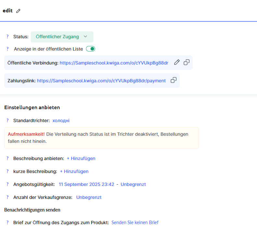The image size is (257, 229).
Task: Select the холодні funnel link
Action: pyautogui.click(x=61, y=120)
